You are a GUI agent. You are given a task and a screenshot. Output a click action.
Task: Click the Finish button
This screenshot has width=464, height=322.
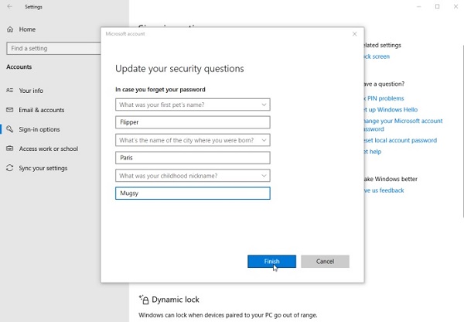pyautogui.click(x=271, y=262)
